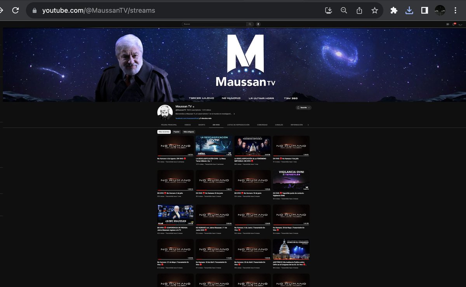This screenshot has width=466, height=287.
Task: Open the Canales tab
Action: (x=279, y=125)
